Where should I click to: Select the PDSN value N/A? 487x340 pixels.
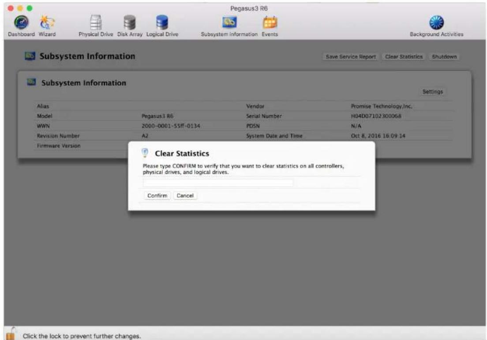tap(356, 126)
